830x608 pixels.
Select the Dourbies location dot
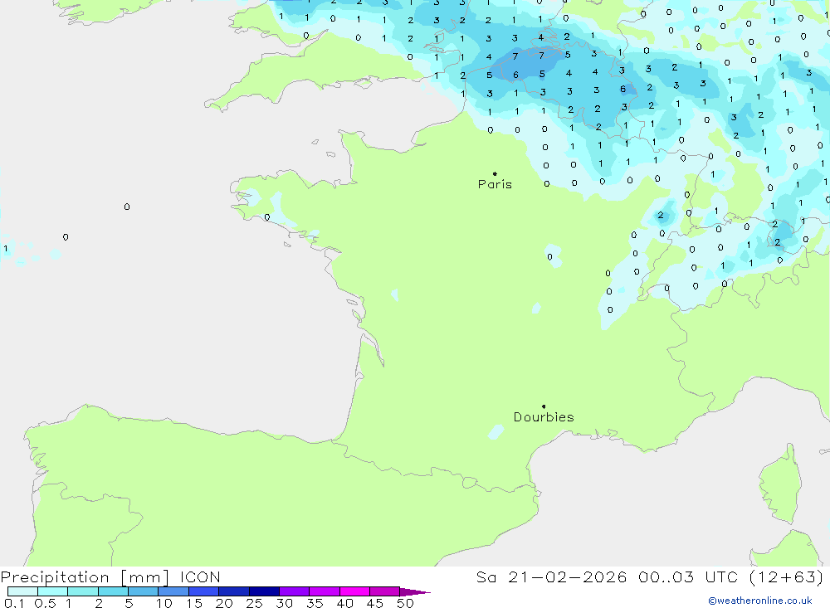coord(544,406)
